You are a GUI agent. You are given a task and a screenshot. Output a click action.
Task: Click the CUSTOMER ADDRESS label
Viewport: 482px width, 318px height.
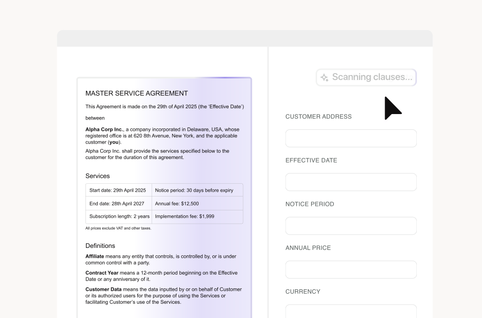319,117
